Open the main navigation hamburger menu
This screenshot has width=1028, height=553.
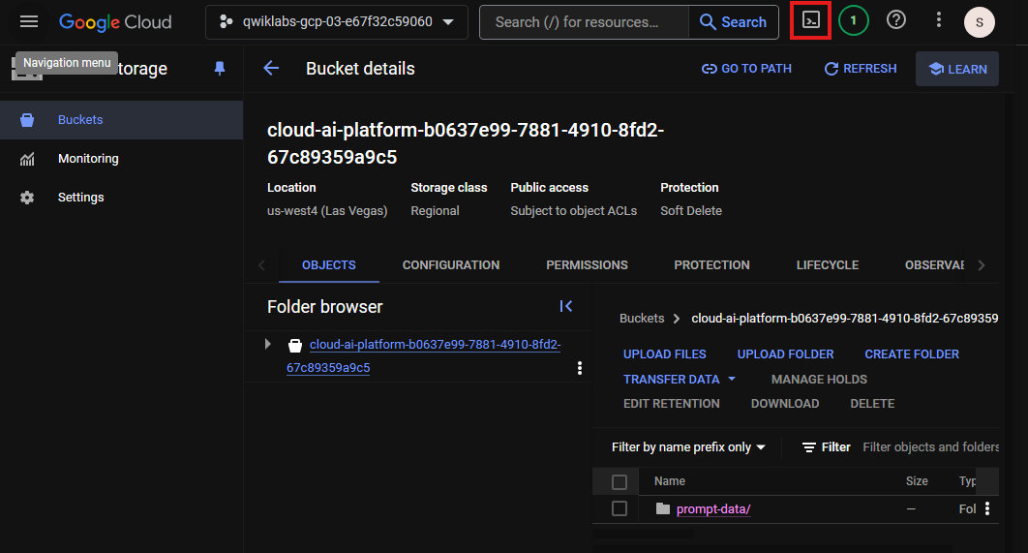tap(29, 21)
